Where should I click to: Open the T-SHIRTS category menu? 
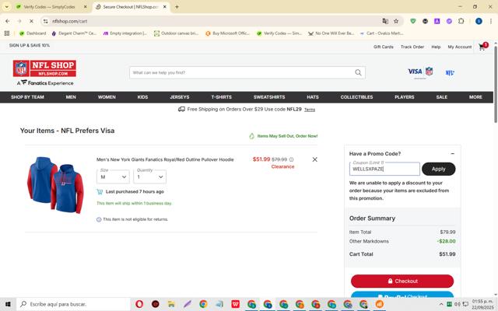[221, 97]
